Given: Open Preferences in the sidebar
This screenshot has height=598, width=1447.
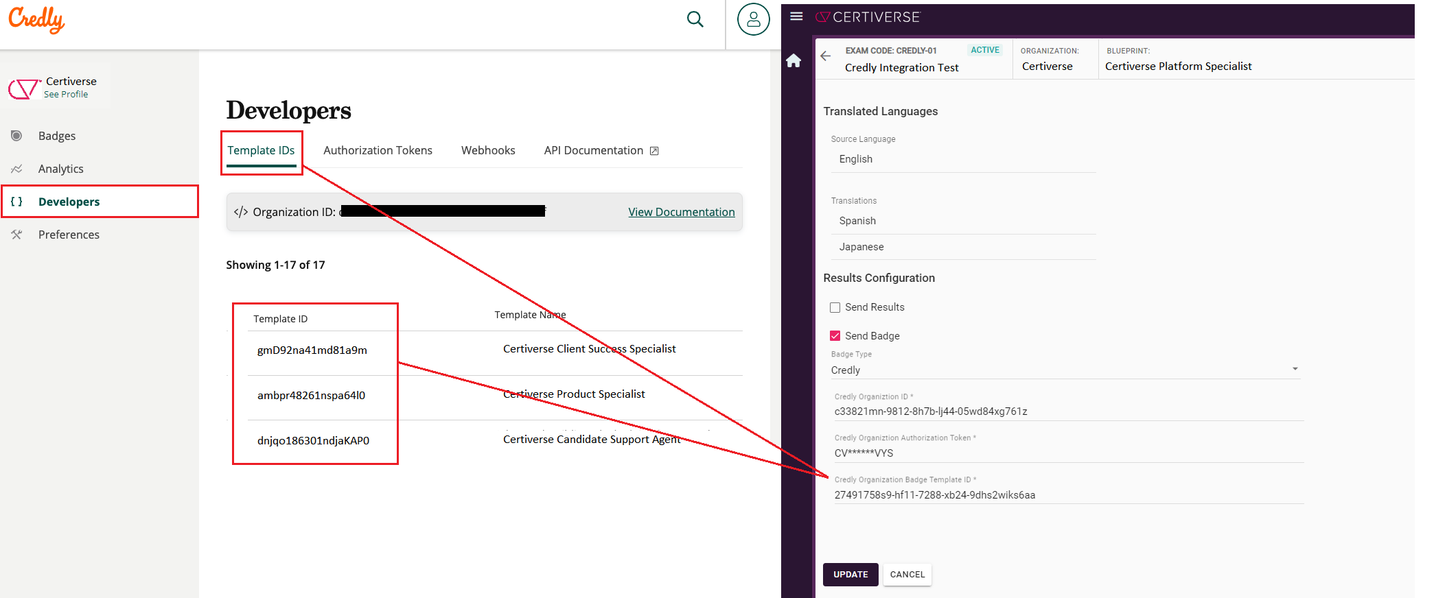Looking at the screenshot, I should click(69, 235).
